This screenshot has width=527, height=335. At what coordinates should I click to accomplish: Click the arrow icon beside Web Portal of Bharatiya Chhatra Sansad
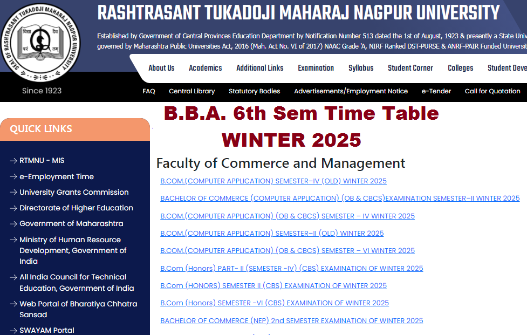pos(12,304)
